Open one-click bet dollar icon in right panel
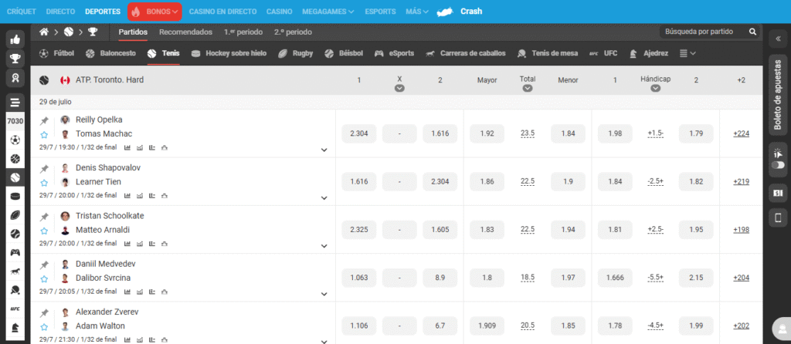Image resolution: width=791 pixels, height=344 pixels. click(777, 192)
